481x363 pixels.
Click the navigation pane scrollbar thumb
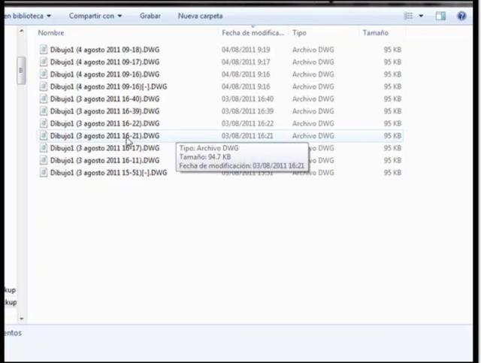21,70
